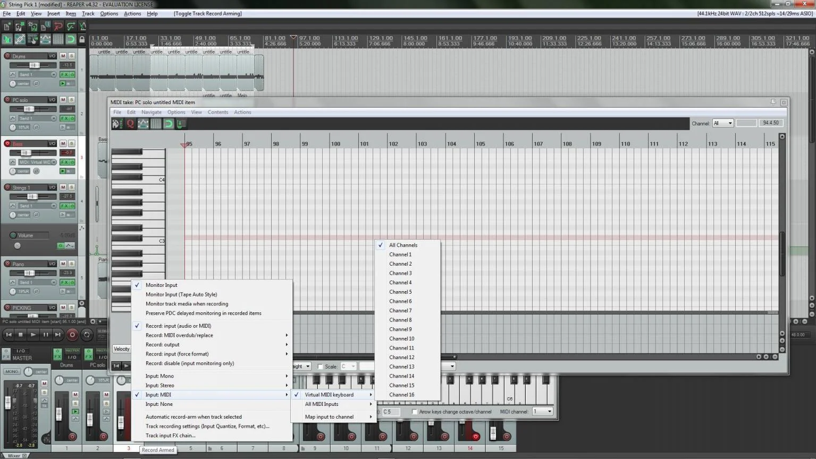The height and width of the screenshot is (459, 816).
Task: Click the transport Record button
Action: pyautogui.click(x=72, y=335)
